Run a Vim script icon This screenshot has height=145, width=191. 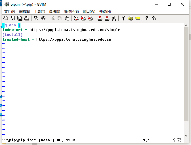(114, 18)
